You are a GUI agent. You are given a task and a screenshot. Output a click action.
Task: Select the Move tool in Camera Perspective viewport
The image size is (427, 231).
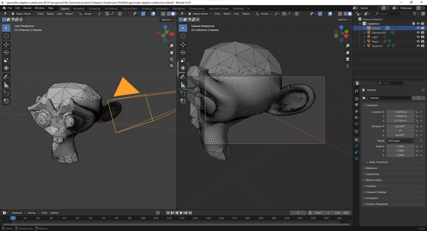(183, 45)
